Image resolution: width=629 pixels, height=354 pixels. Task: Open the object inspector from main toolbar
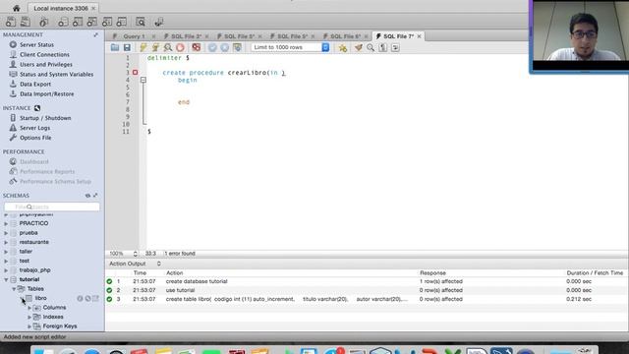pyautogui.click(x=43, y=22)
